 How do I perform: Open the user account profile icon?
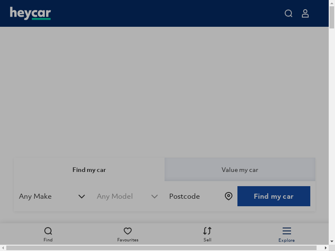(305, 13)
